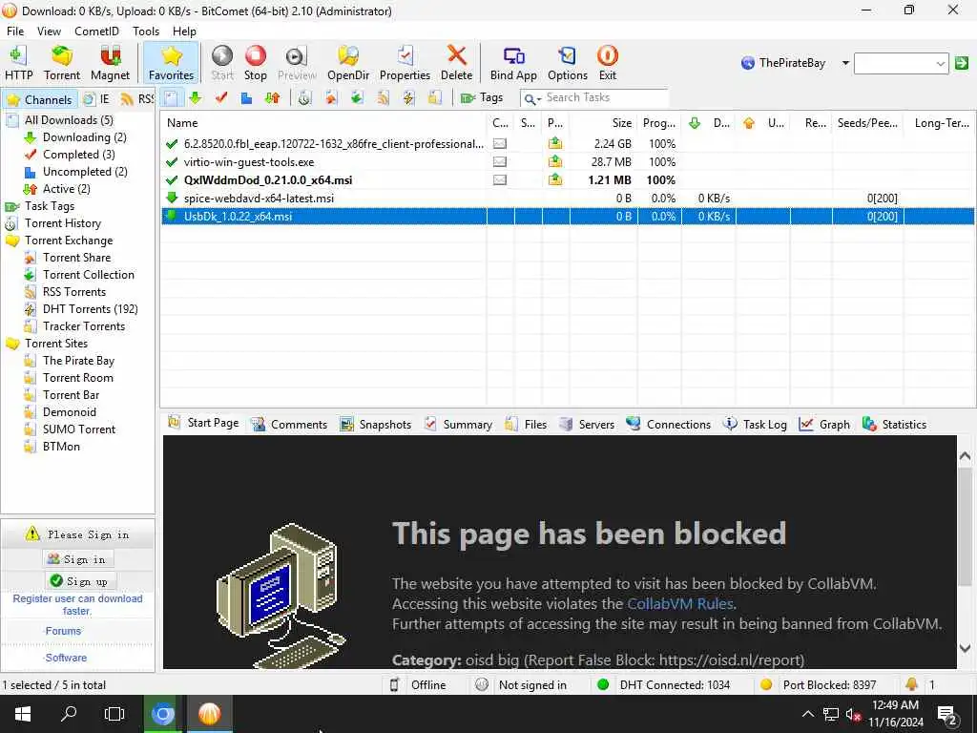Open search magnifier dropdown in Search Tasks

click(532, 98)
